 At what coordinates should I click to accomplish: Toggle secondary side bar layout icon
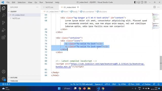pyautogui.click(x=142, y=2)
